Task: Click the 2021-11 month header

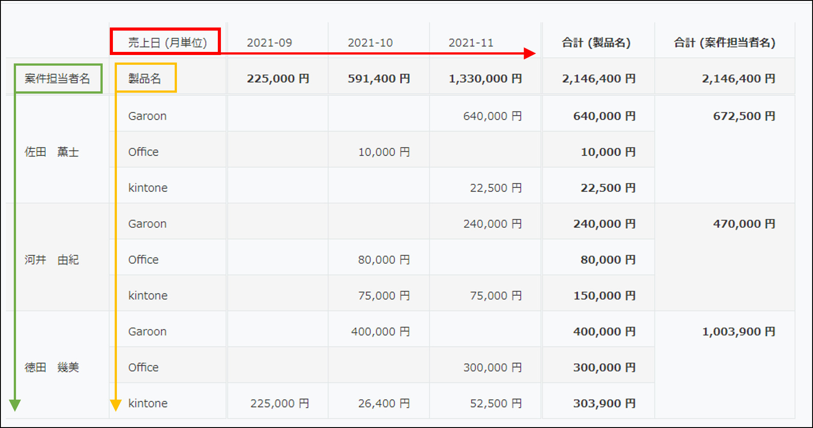Action: coord(471,43)
